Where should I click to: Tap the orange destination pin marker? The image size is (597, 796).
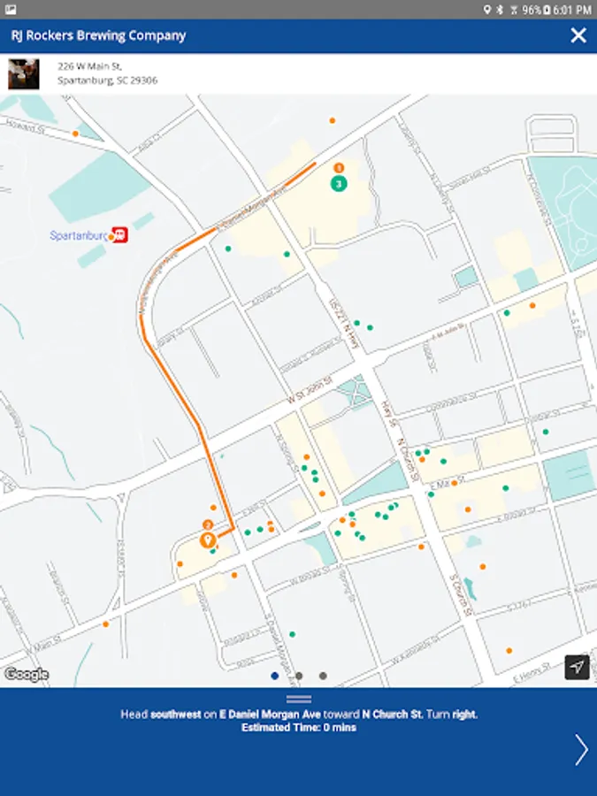coord(207,540)
